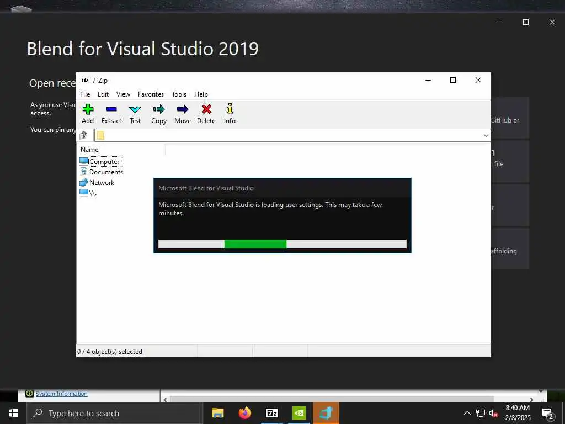565x424 pixels.
Task: Click the Extract toolbar icon
Action: point(111,114)
